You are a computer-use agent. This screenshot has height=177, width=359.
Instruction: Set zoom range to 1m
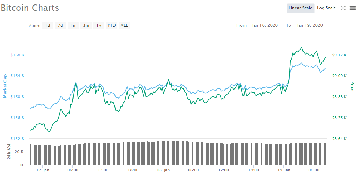pyautogui.click(x=73, y=26)
